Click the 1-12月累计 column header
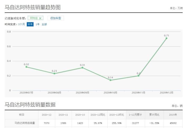The height and width of the screenshot is (128, 184). pyautogui.click(x=135, y=115)
